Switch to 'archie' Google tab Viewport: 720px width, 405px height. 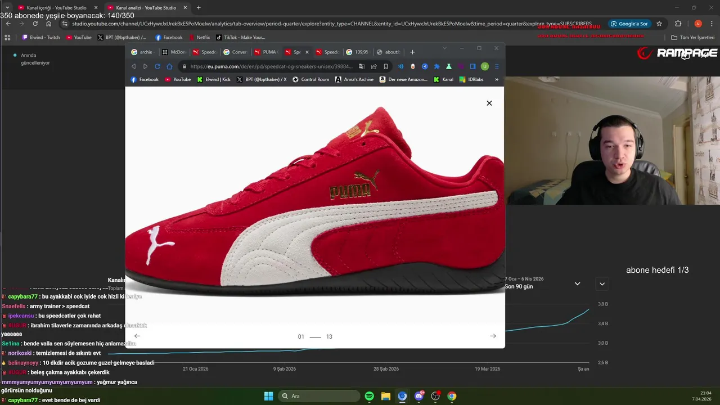pyautogui.click(x=142, y=52)
